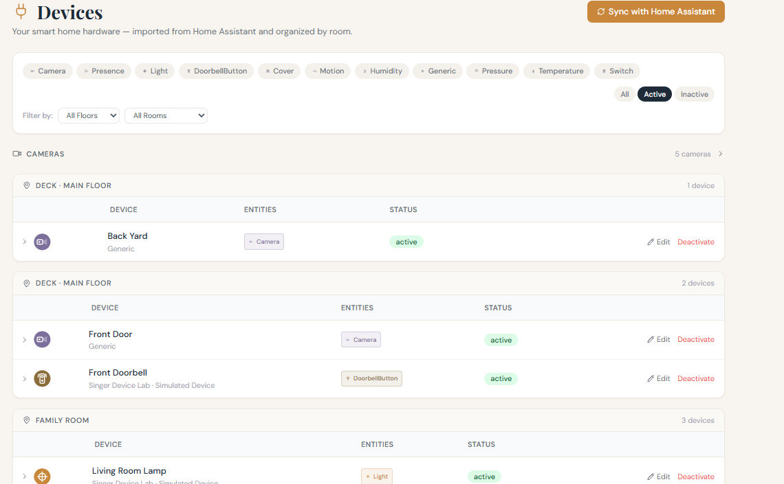Toggle the Motion type filter chip
The image size is (784, 484).
click(328, 71)
